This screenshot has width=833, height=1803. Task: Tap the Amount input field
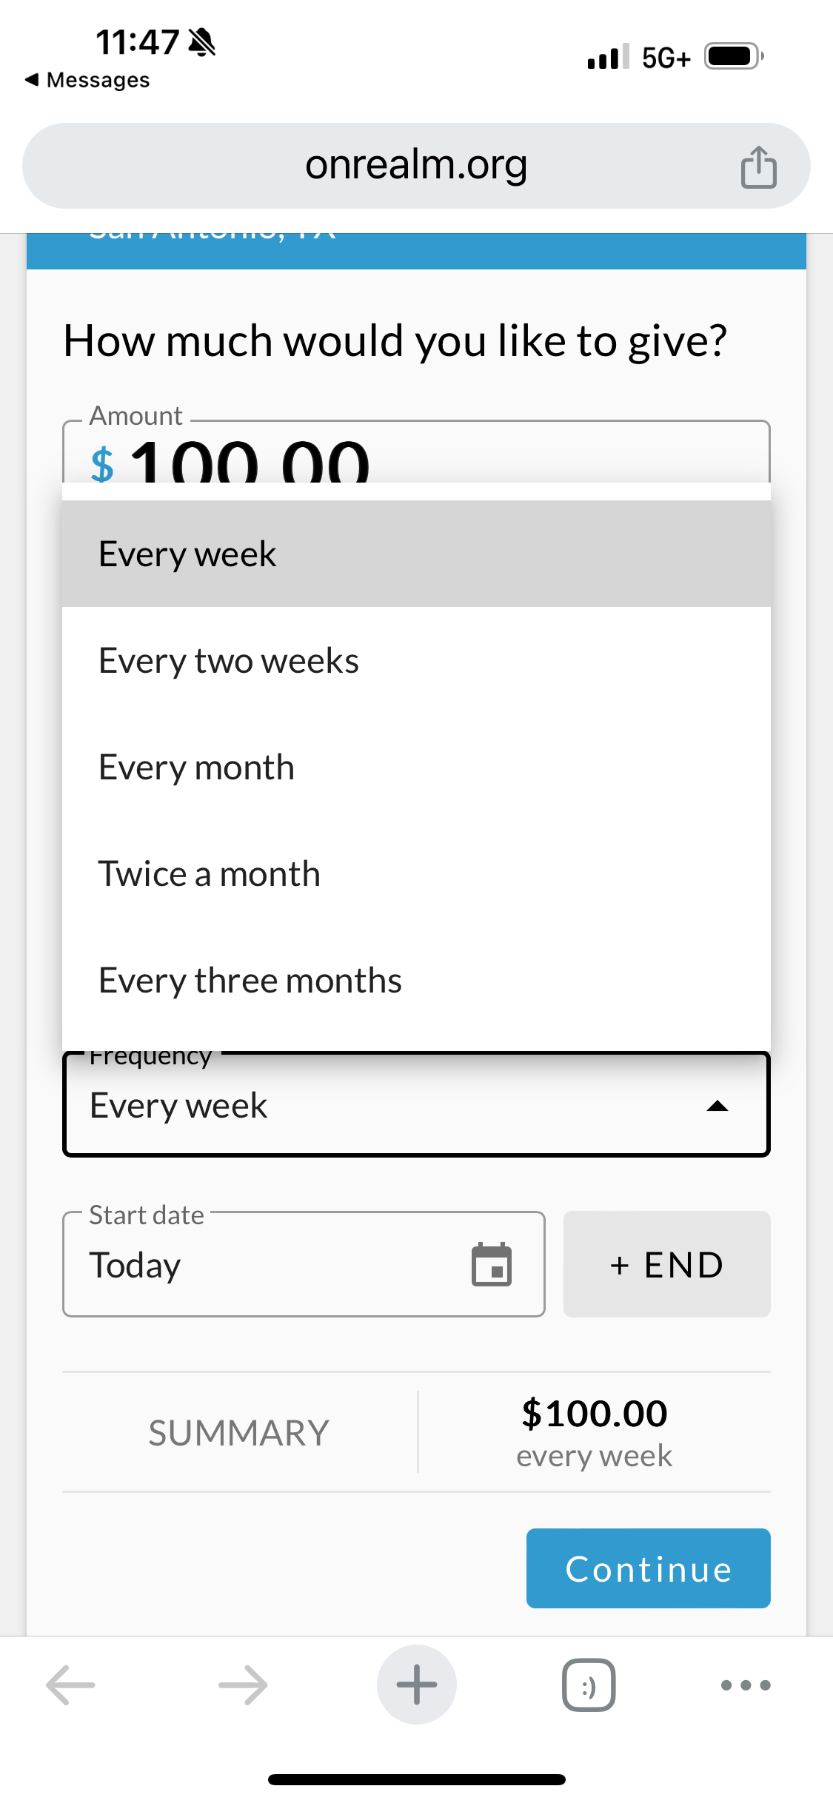[x=416, y=452]
